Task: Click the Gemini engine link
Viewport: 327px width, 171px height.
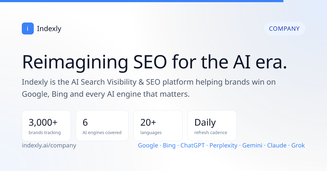Action: (x=252, y=145)
